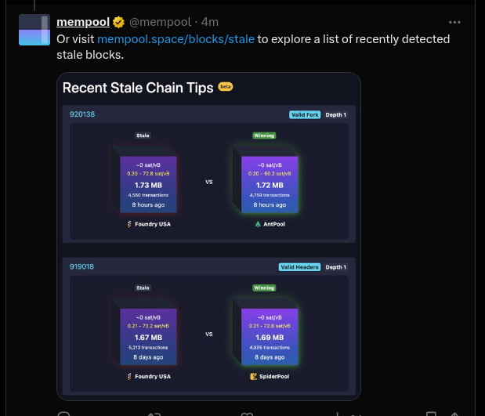Open block height 919018
The height and width of the screenshot is (416, 485).
click(x=82, y=266)
